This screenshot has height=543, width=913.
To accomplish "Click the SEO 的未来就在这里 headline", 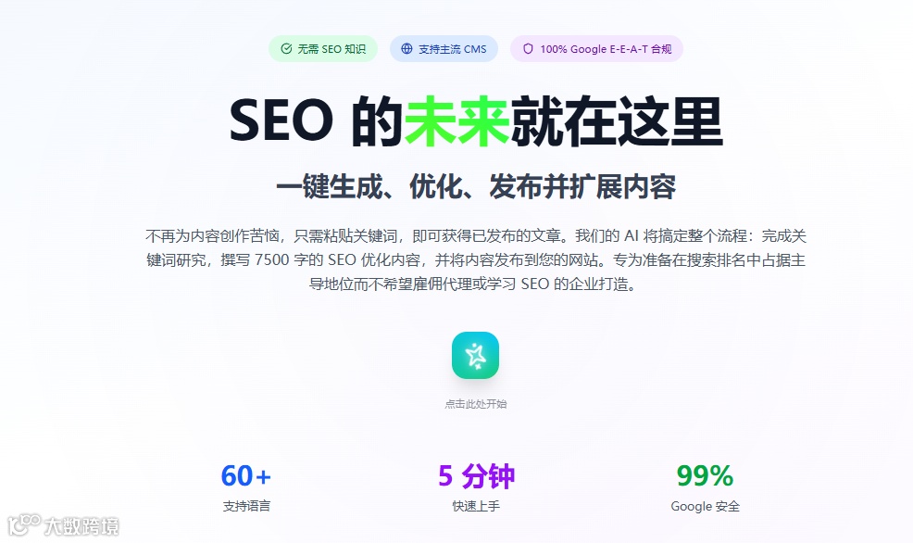I will (476, 121).
